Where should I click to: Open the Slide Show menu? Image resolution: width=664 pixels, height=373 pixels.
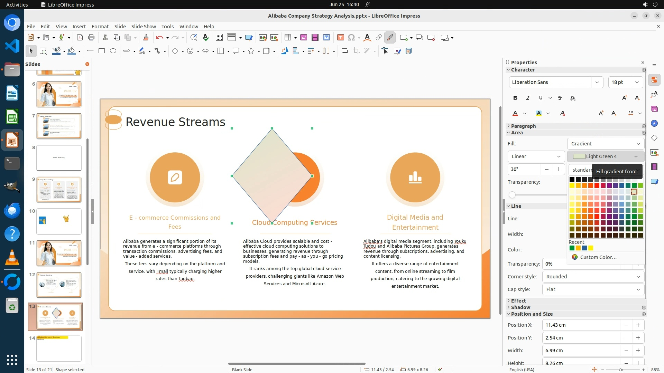143,26
